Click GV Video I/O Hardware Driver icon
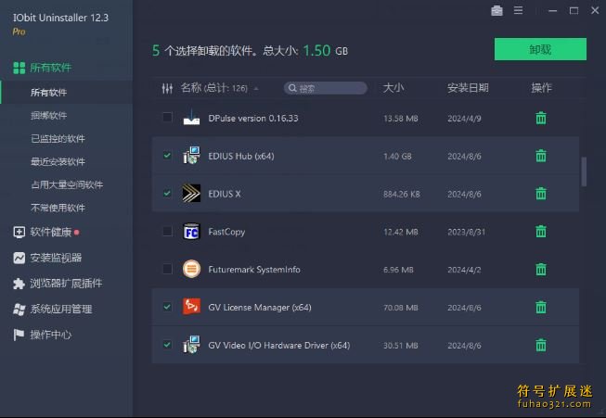Viewport: 606px width, 418px height. pyautogui.click(x=191, y=344)
